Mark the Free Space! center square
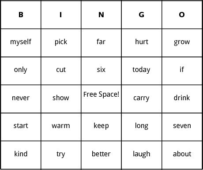This screenshot has width=203, height=170. [x=101, y=99]
